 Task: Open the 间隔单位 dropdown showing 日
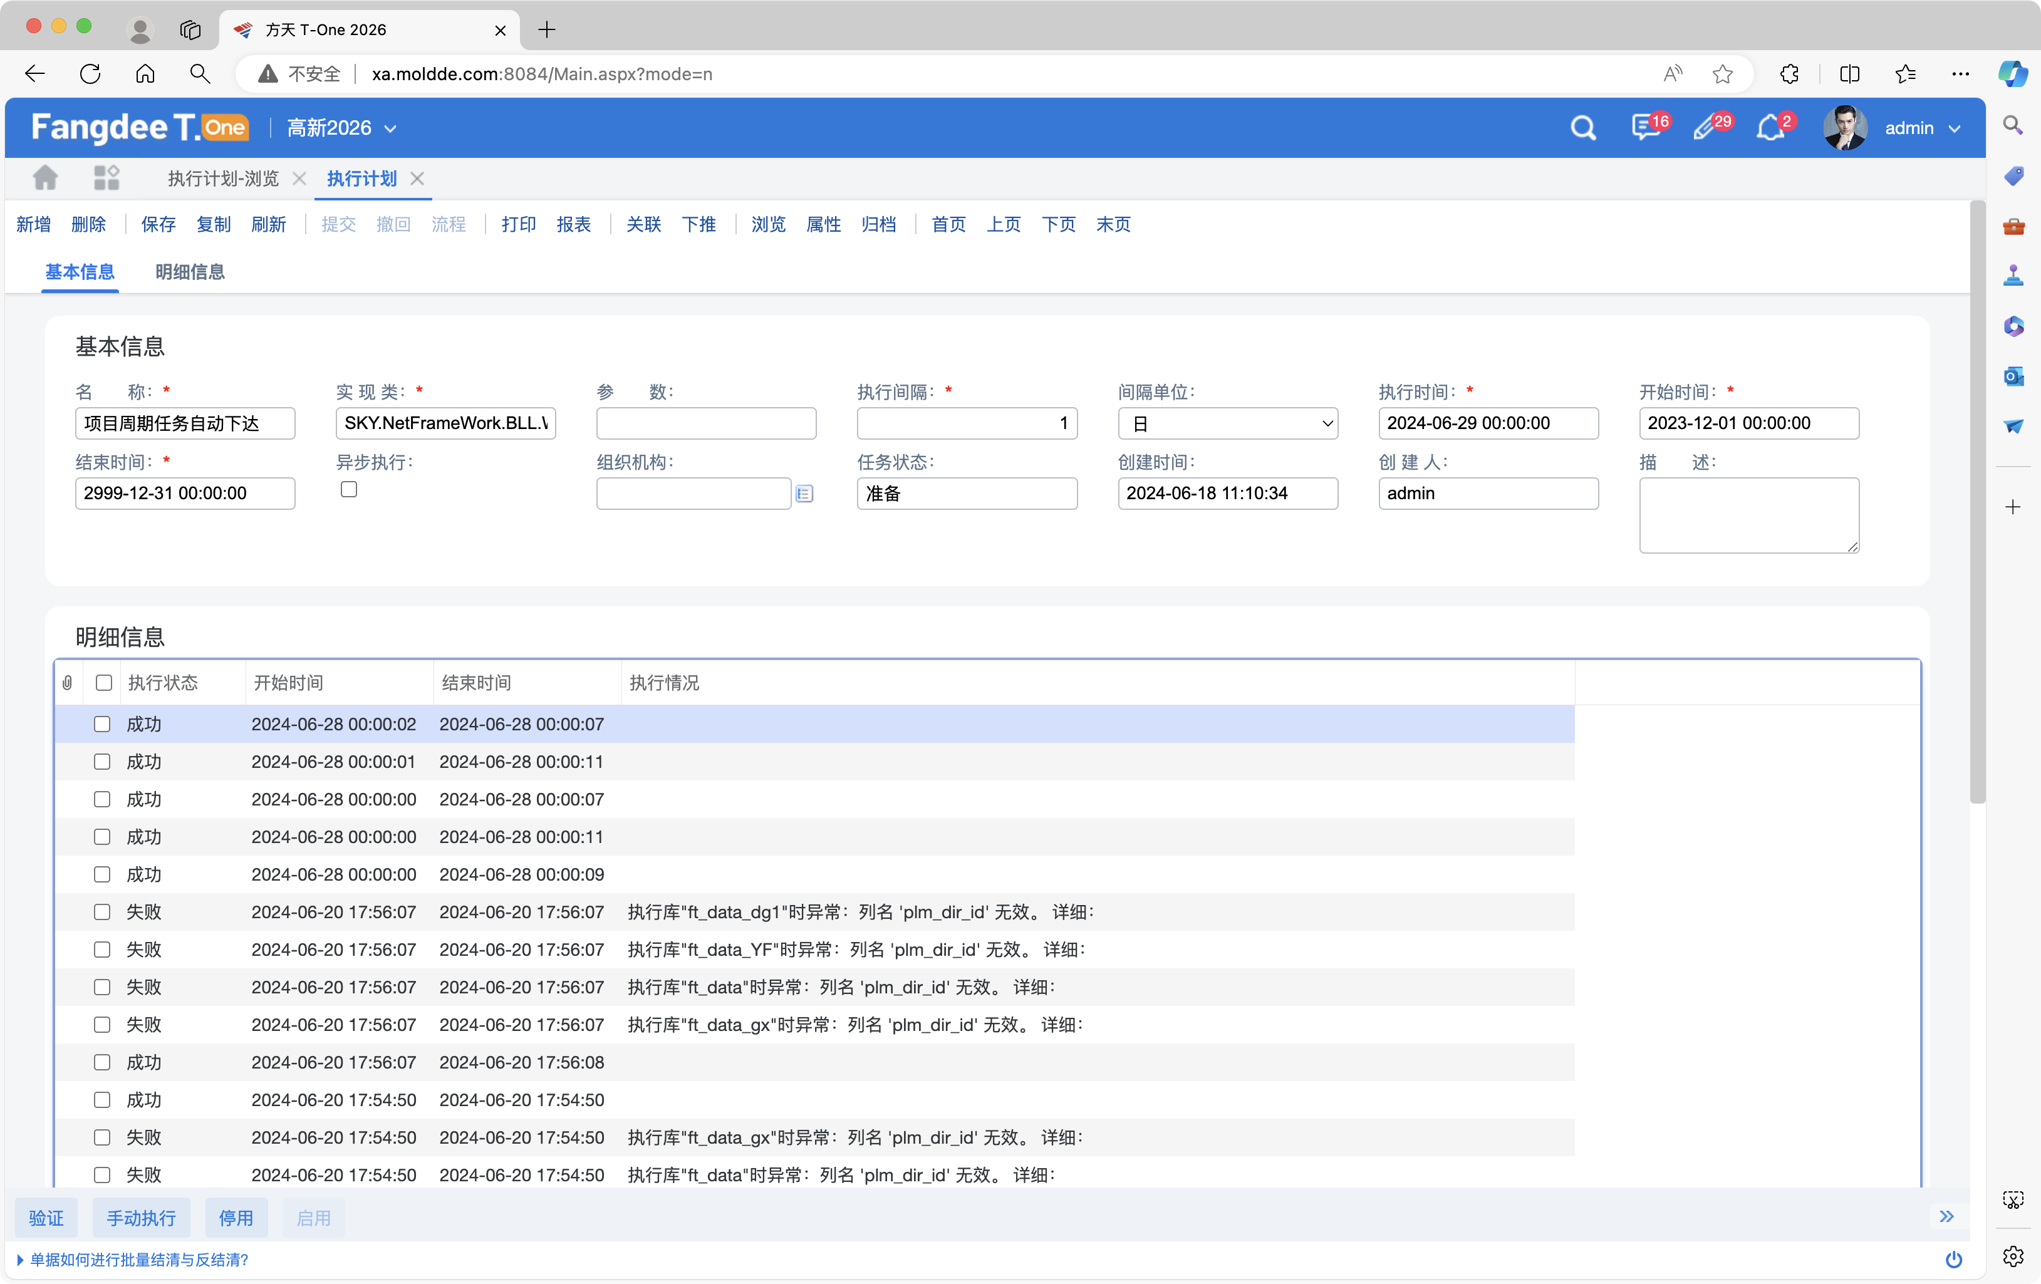[1227, 423]
